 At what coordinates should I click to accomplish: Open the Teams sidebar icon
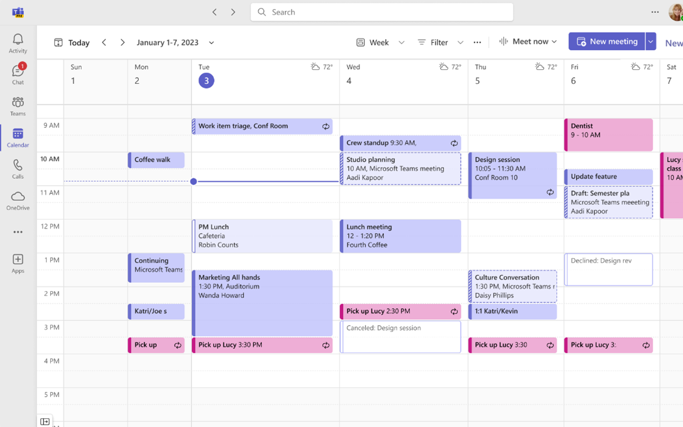tap(18, 106)
